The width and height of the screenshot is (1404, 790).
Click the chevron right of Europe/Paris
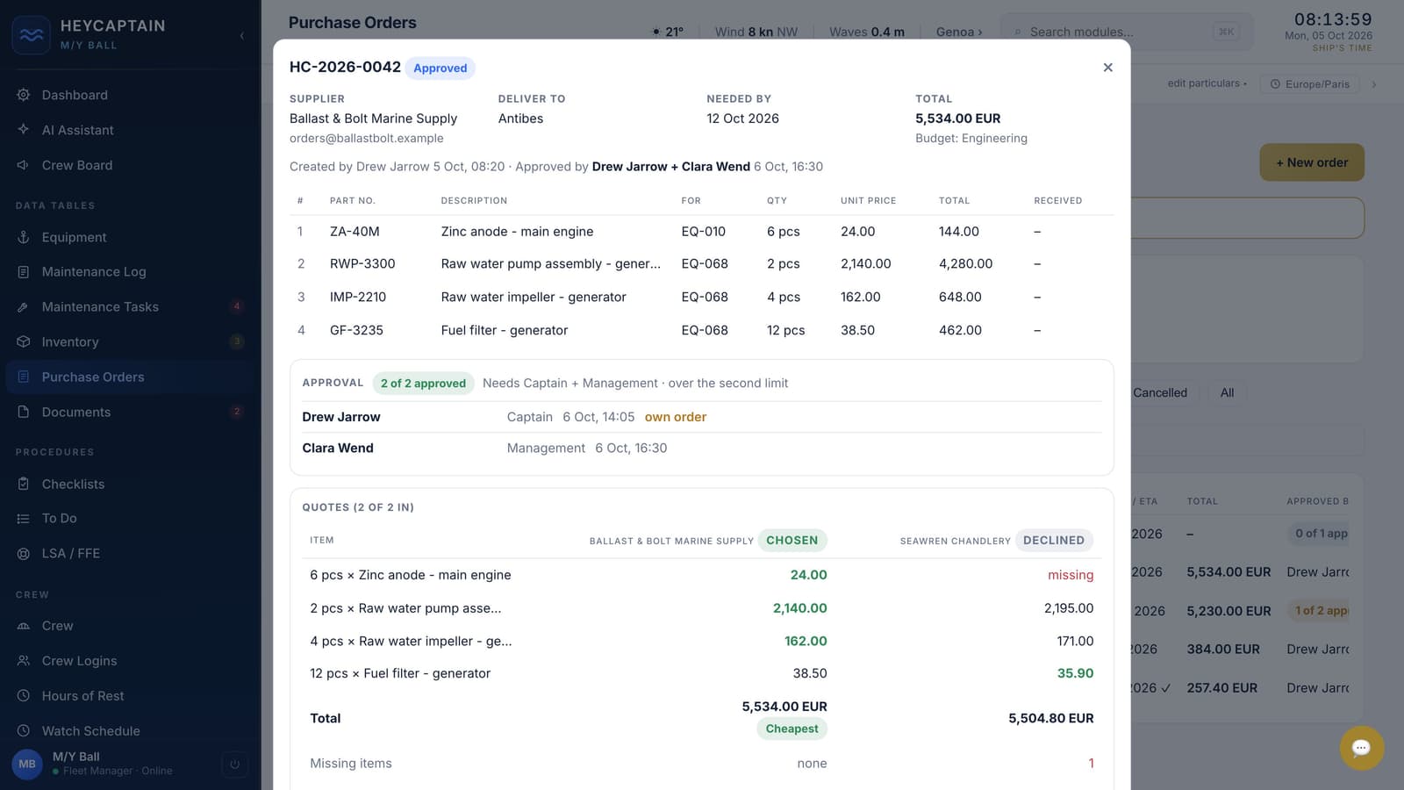click(x=1374, y=84)
